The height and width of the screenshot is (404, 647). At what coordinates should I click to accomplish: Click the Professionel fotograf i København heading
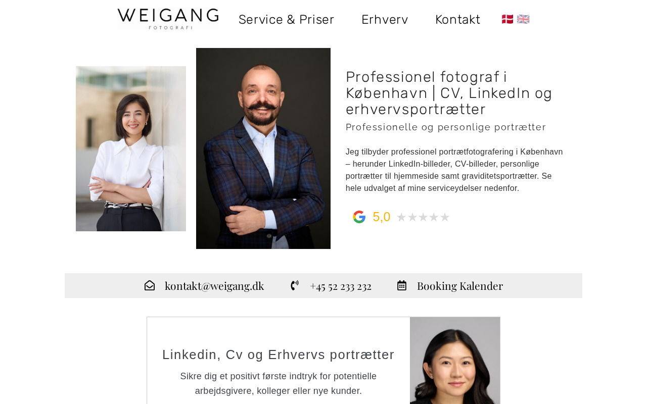click(449, 93)
